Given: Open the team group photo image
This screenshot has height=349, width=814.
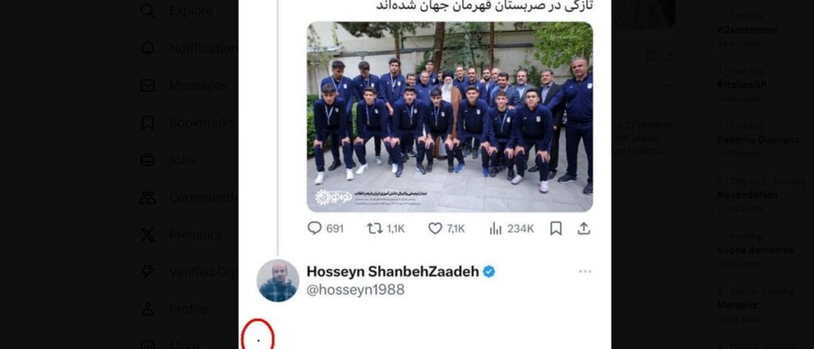Looking at the screenshot, I should pyautogui.click(x=450, y=117).
